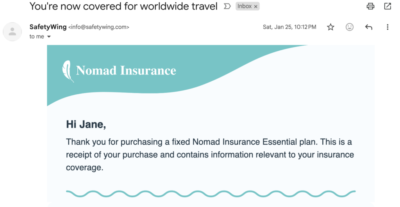Click the Inbox label chip
400x207 pixels.
tap(245, 7)
